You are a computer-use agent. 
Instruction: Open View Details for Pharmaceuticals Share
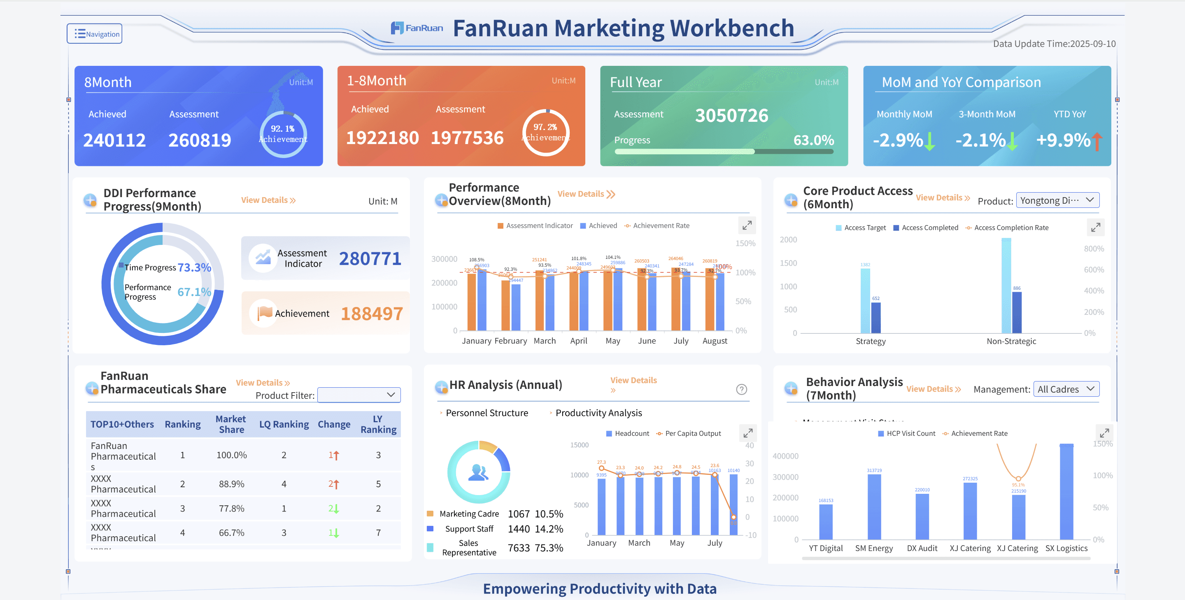263,383
